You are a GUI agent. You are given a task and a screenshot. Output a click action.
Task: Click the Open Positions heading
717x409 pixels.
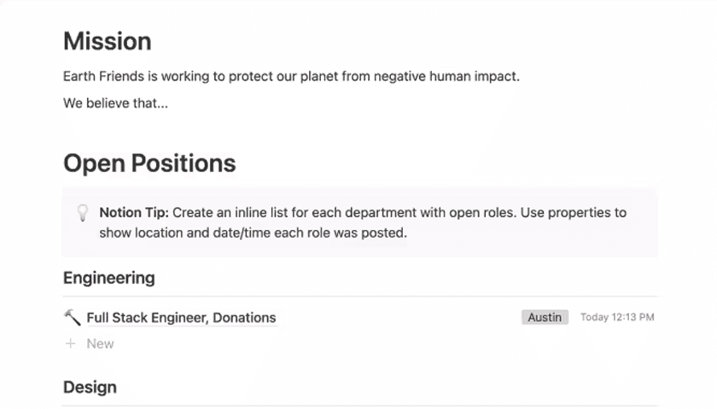pos(149,163)
